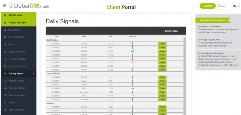Click Trade button for Natural Gas
Viewport: 241px width, 115px height.
(162, 92)
